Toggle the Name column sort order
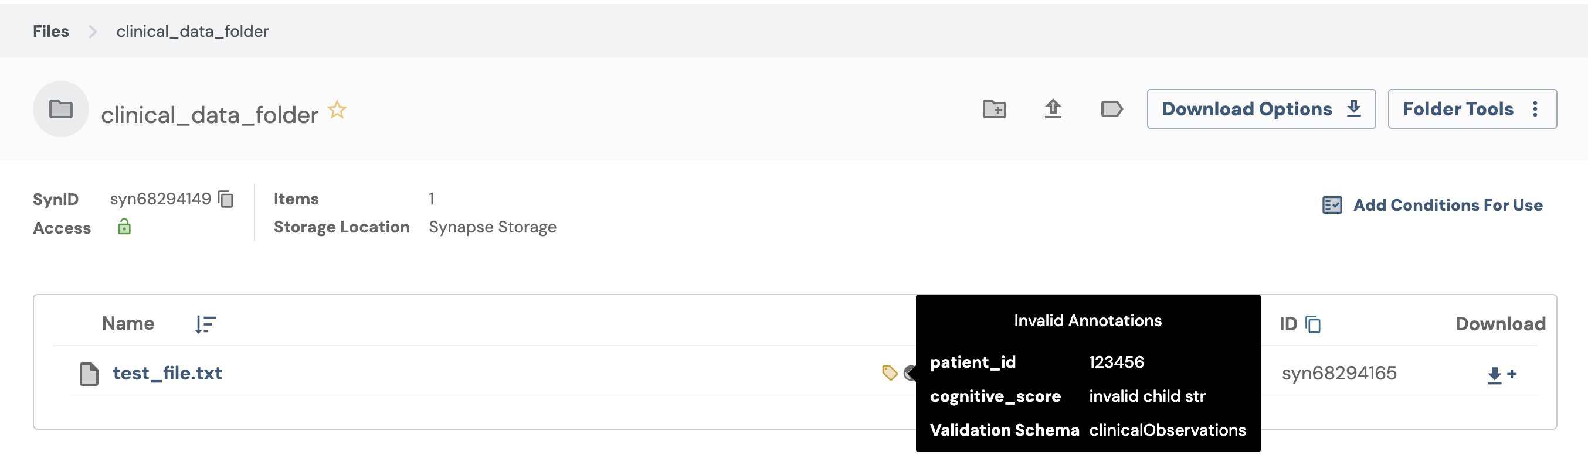Screen dimensions: 1588x472 tap(204, 324)
